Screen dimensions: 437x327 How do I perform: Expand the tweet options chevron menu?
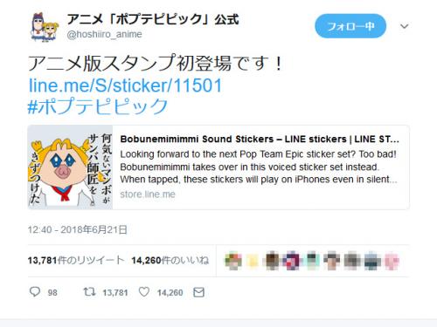(404, 26)
